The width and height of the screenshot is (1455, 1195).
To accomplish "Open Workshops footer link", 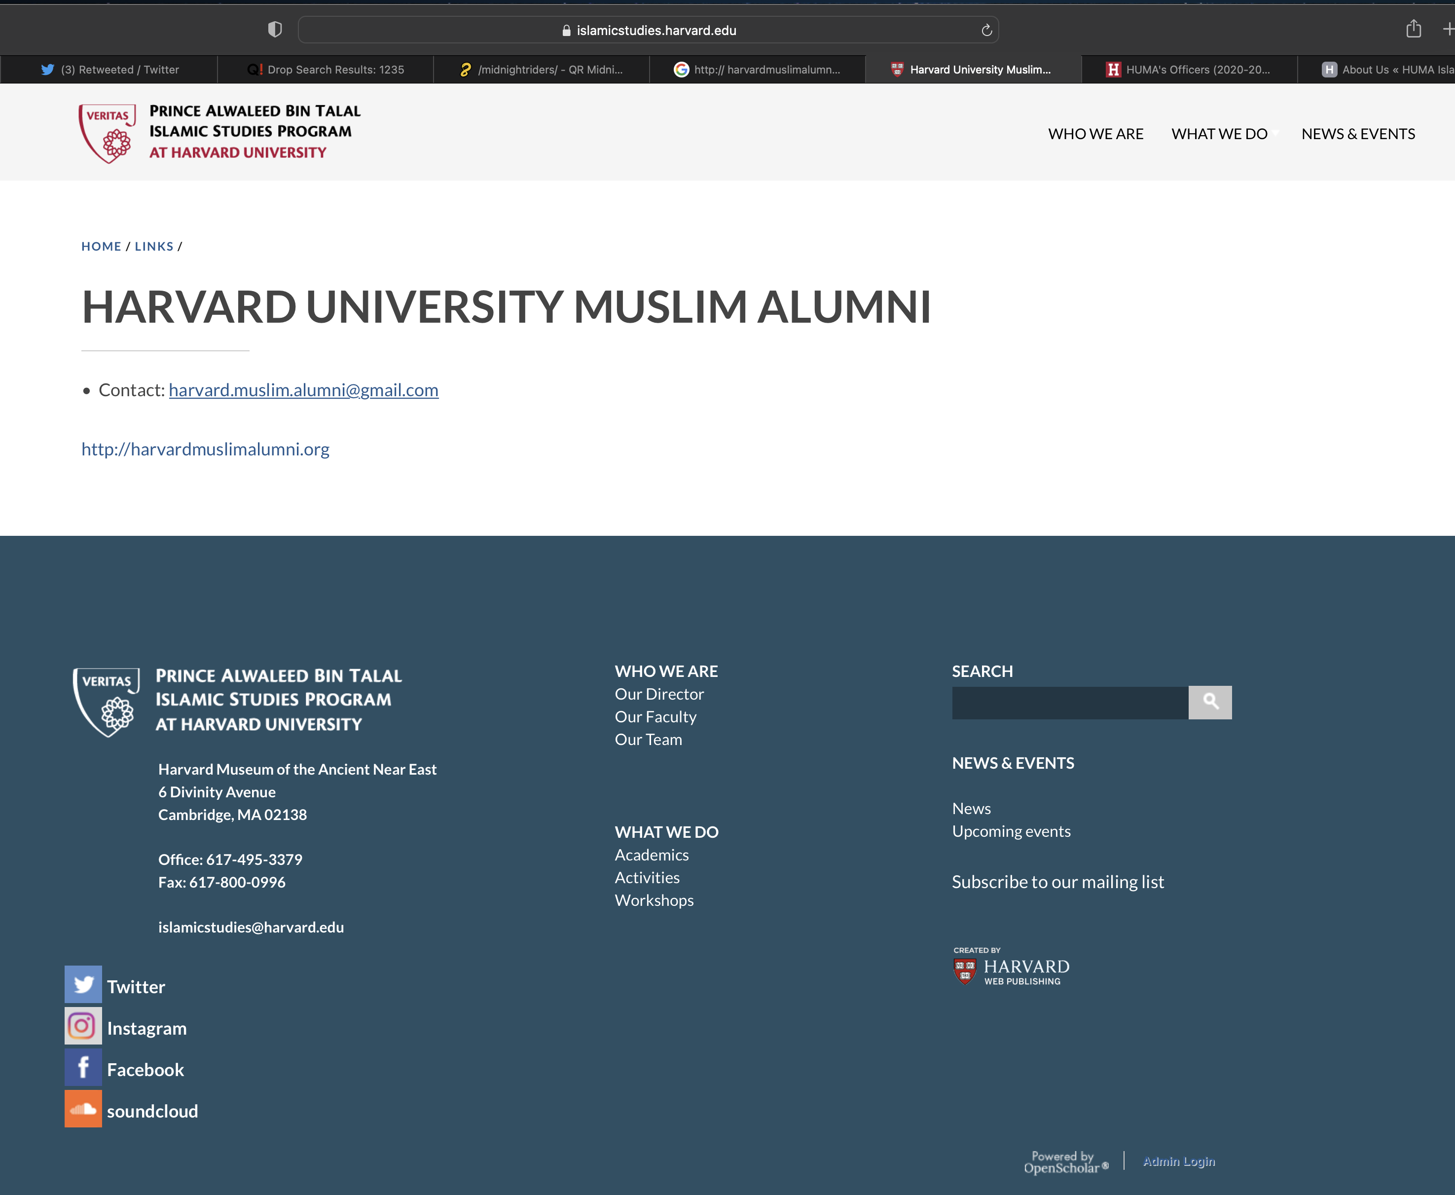I will [654, 900].
